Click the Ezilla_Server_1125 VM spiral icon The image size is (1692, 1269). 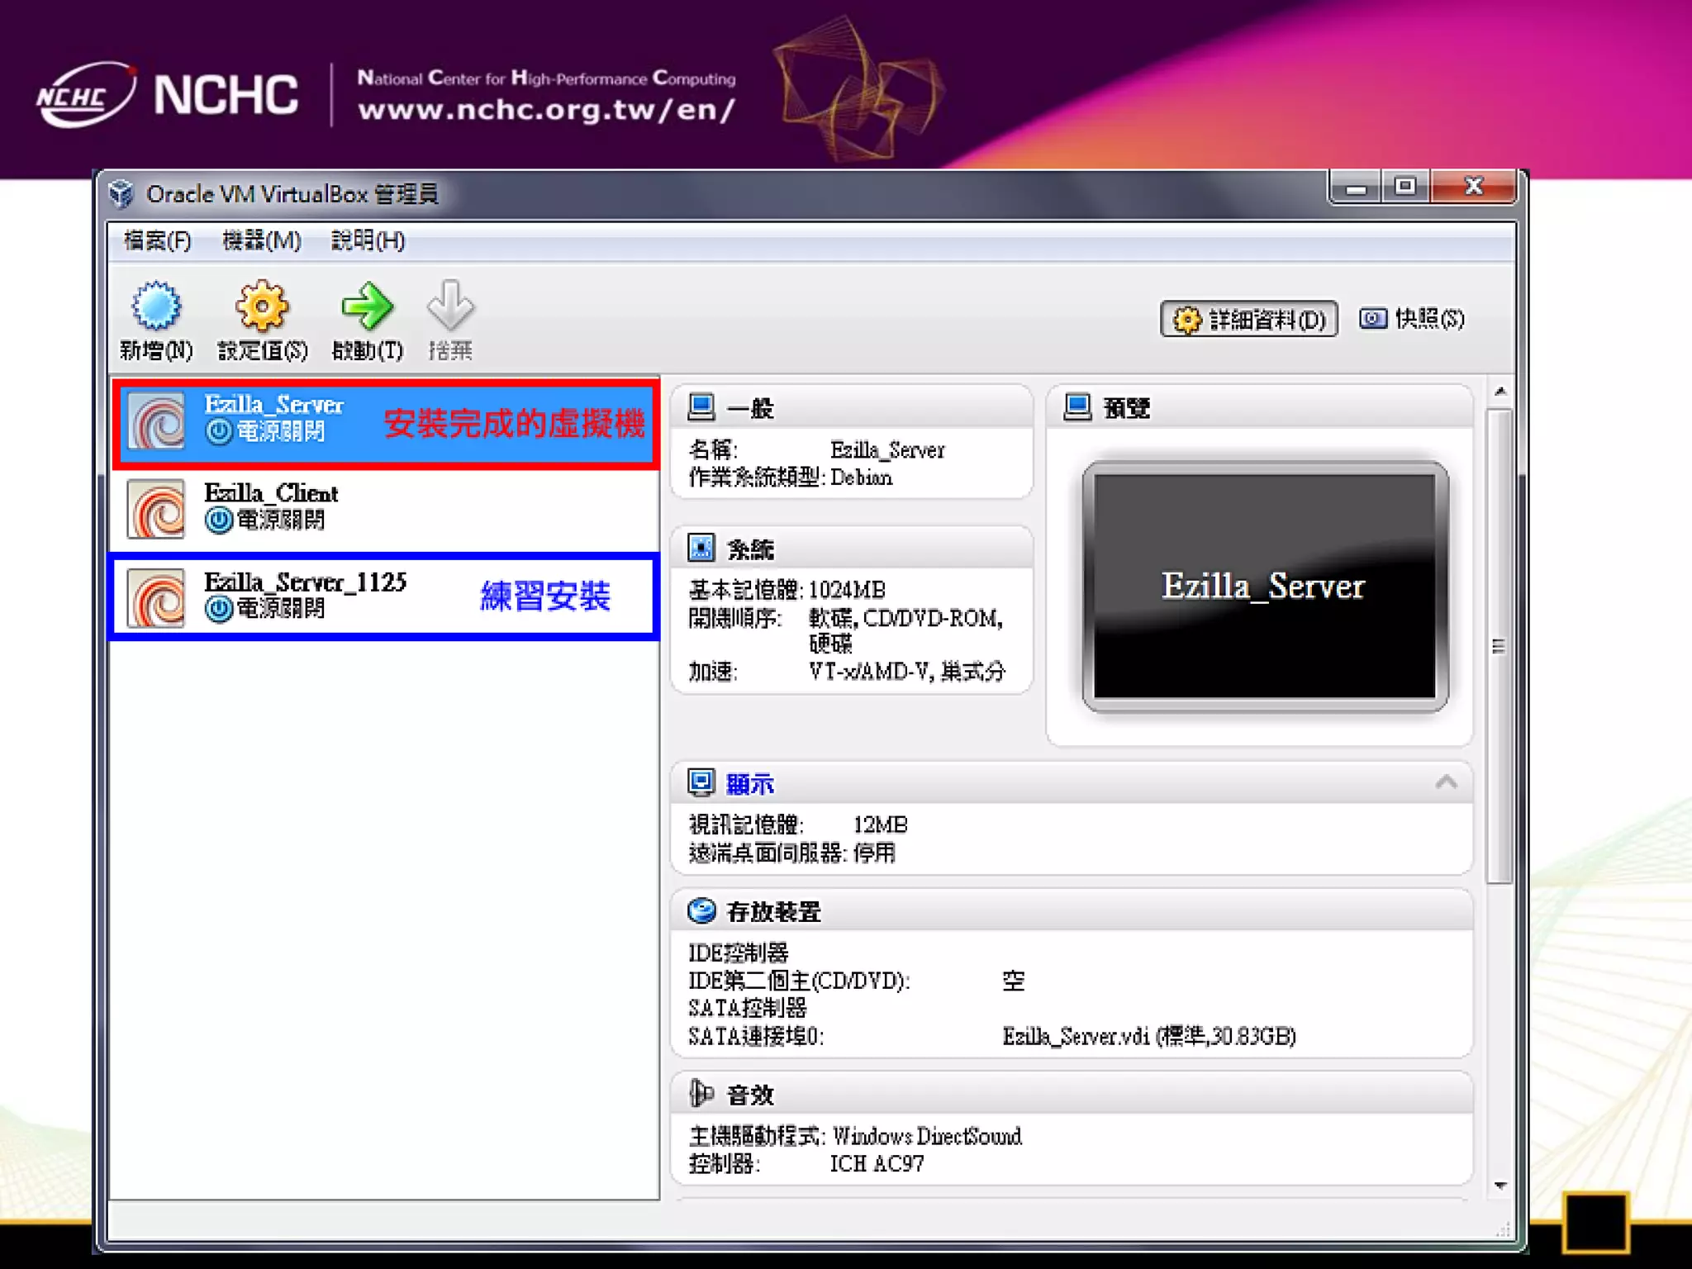(156, 598)
